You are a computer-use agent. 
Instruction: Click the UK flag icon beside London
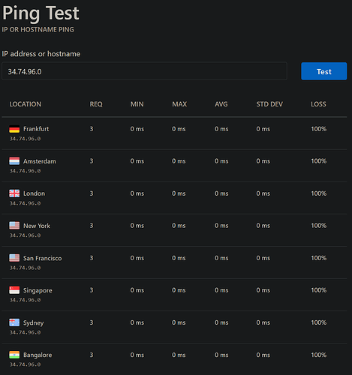click(x=14, y=193)
